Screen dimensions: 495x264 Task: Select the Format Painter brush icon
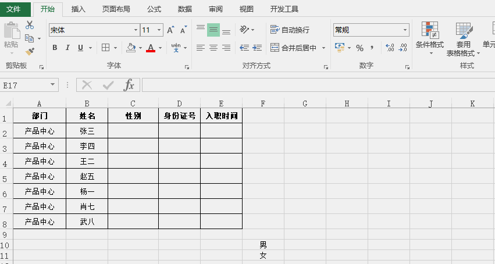tap(30, 51)
